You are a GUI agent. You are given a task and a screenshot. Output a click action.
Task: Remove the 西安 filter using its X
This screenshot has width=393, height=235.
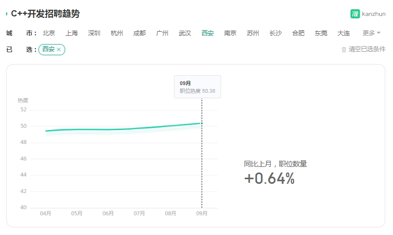point(59,50)
